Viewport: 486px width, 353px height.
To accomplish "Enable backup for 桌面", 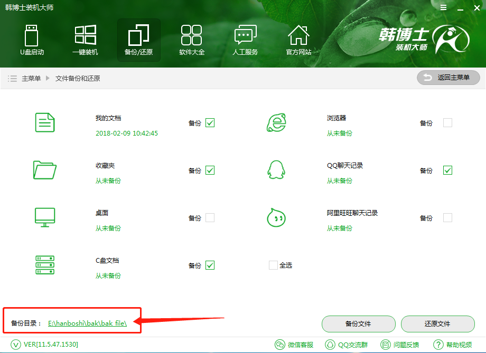I will [210, 217].
